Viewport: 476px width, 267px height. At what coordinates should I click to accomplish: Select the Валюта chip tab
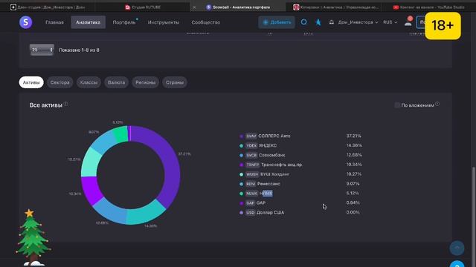pos(116,82)
